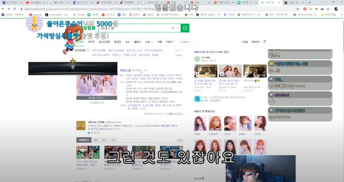
Task: Open related search 프로미스나인
Action: tap(130, 55)
